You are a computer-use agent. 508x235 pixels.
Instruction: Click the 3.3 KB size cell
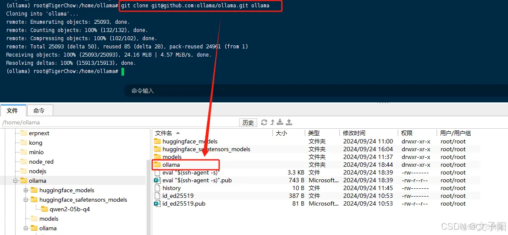pos(296,172)
